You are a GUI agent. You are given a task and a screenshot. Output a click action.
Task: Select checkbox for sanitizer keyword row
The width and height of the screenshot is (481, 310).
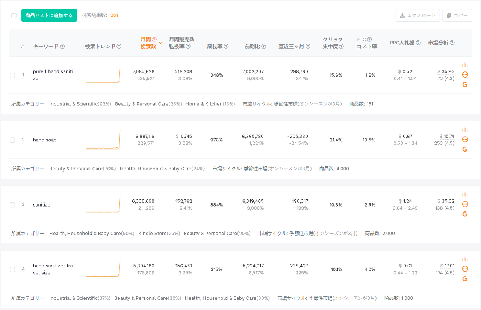[12, 205]
